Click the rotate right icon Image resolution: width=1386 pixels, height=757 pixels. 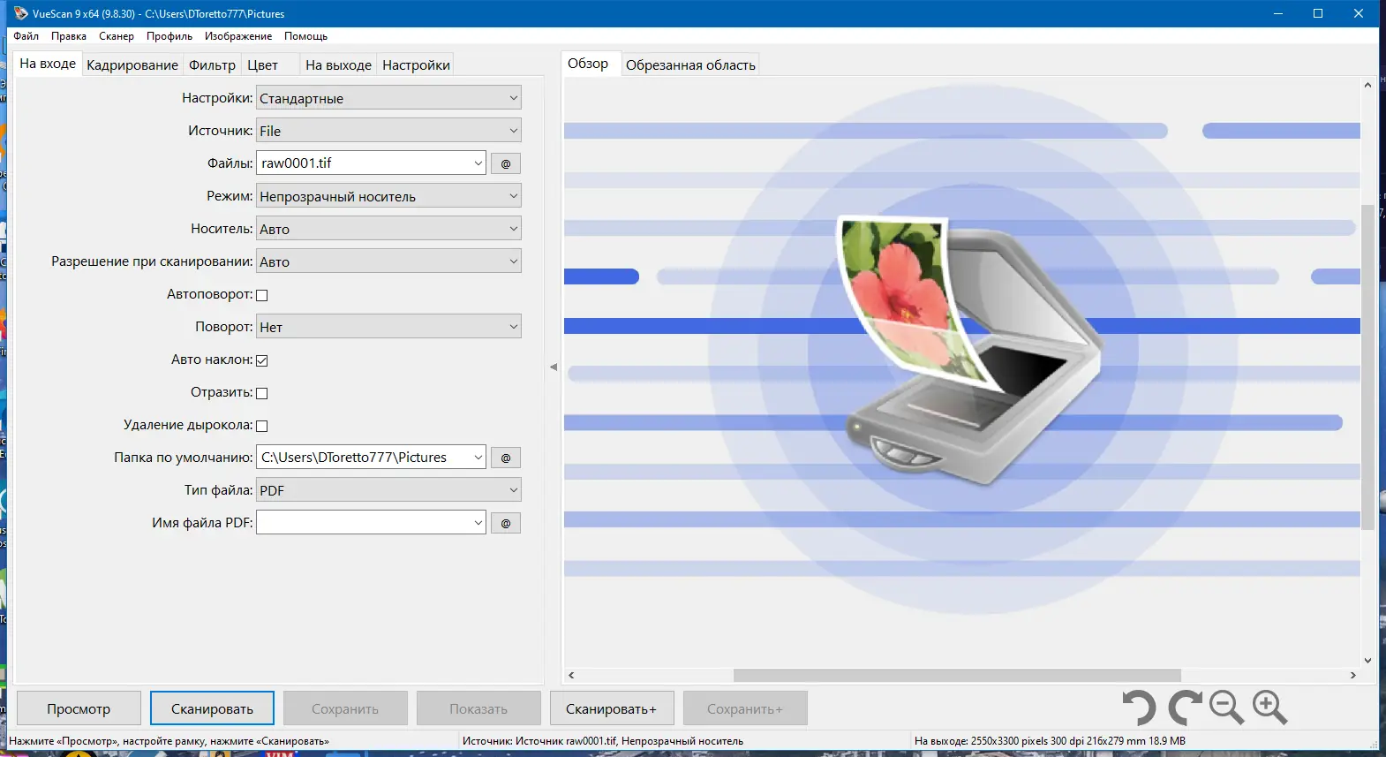click(x=1185, y=708)
